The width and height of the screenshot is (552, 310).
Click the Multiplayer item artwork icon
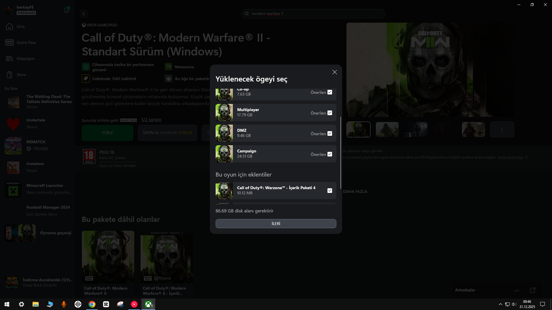click(x=224, y=113)
